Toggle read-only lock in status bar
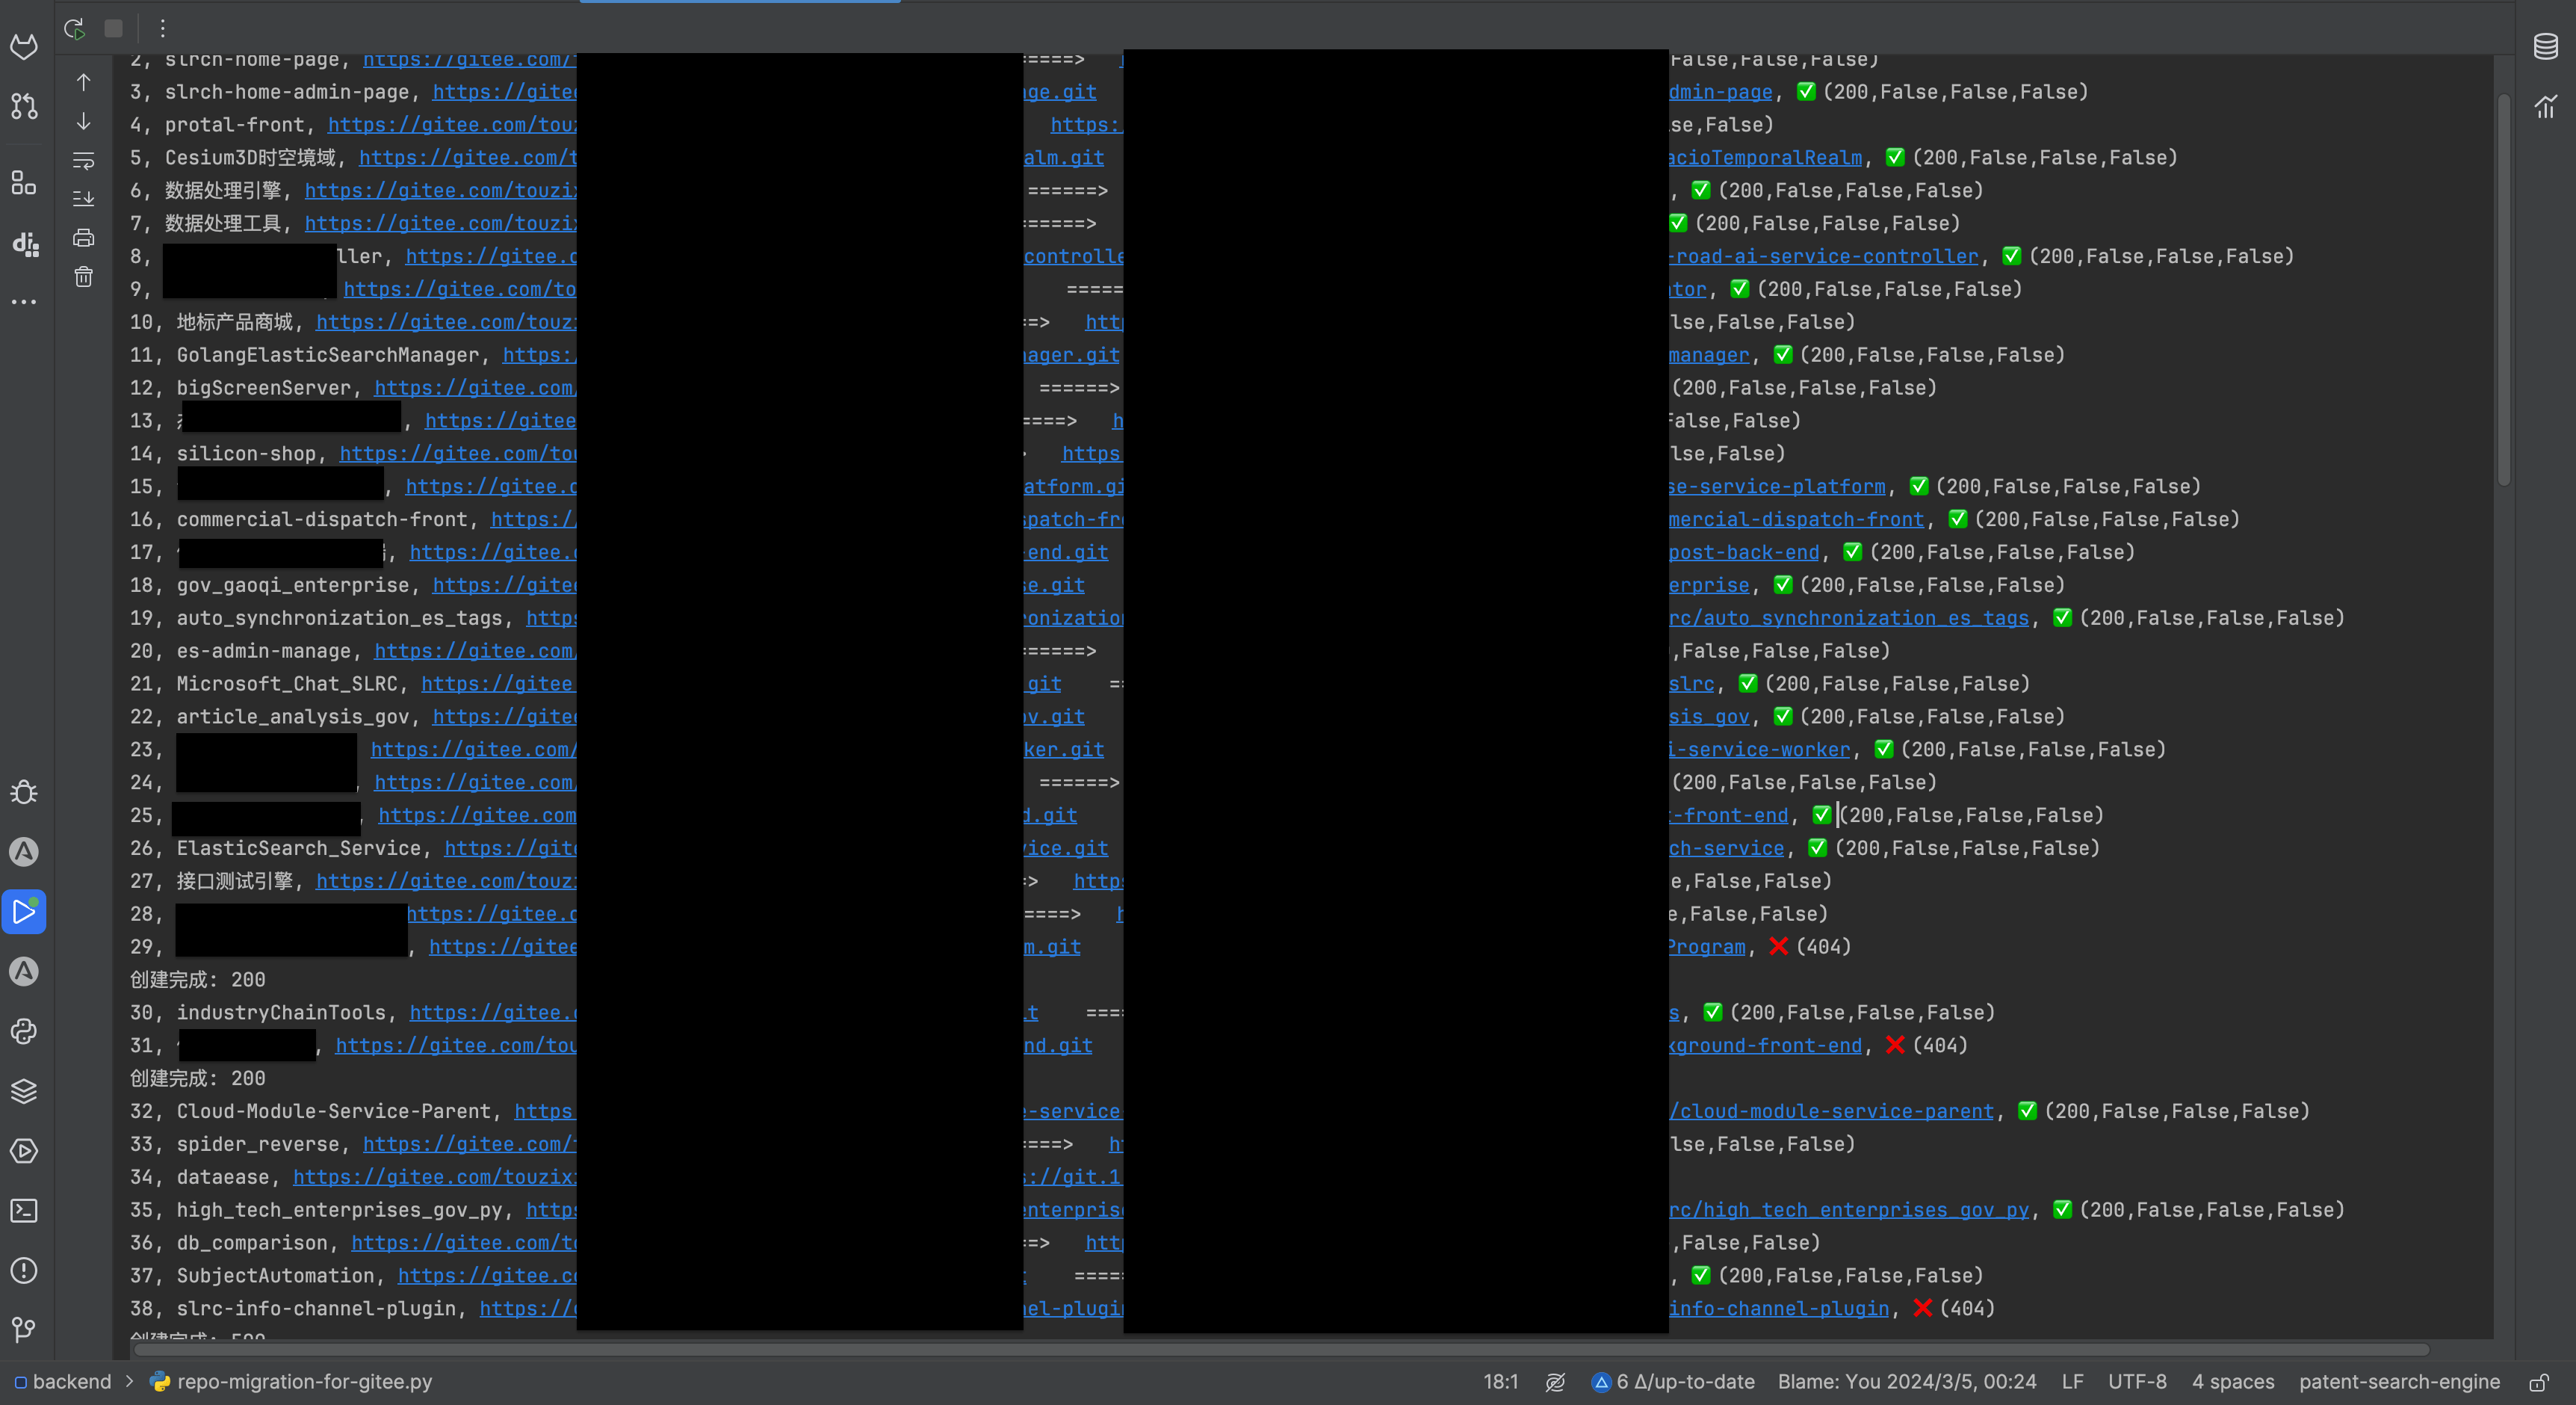The image size is (2576, 1405). point(2539,1382)
